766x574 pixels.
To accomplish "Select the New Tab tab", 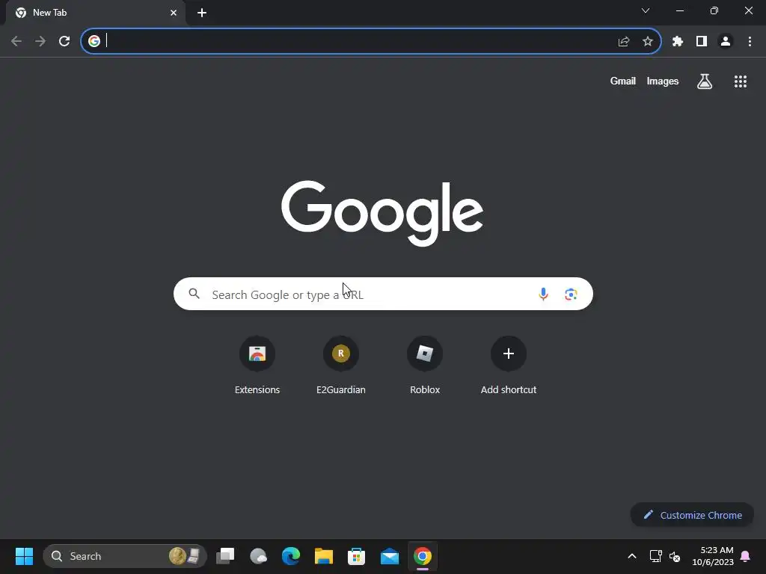I will 95,13.
